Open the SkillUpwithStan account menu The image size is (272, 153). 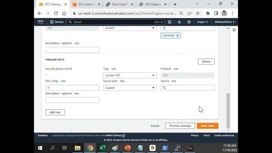pyautogui.click(x=224, y=22)
